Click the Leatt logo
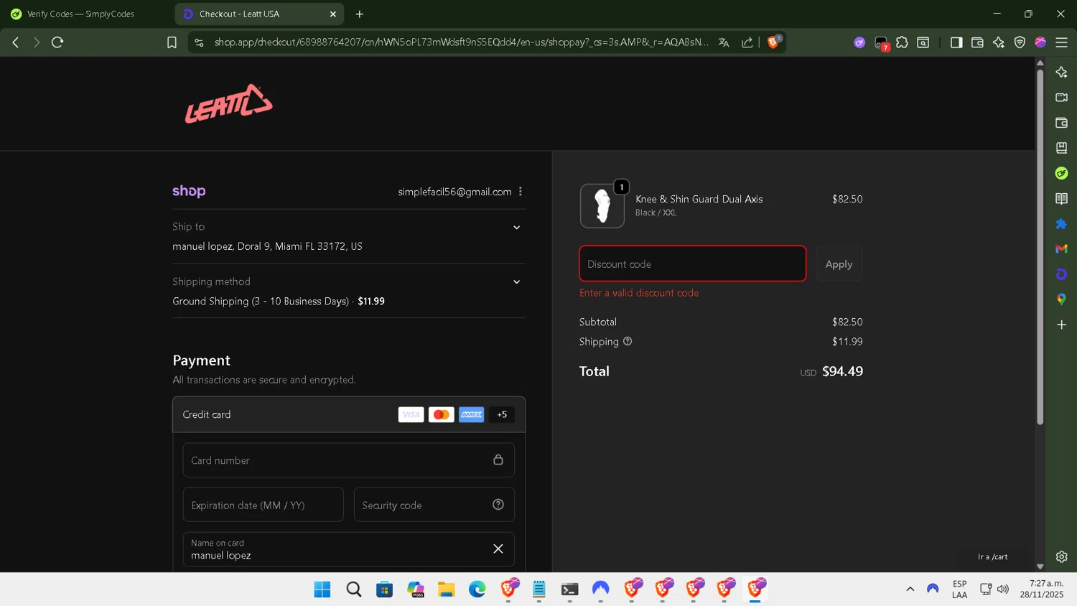Image resolution: width=1077 pixels, height=606 pixels. 229,104
